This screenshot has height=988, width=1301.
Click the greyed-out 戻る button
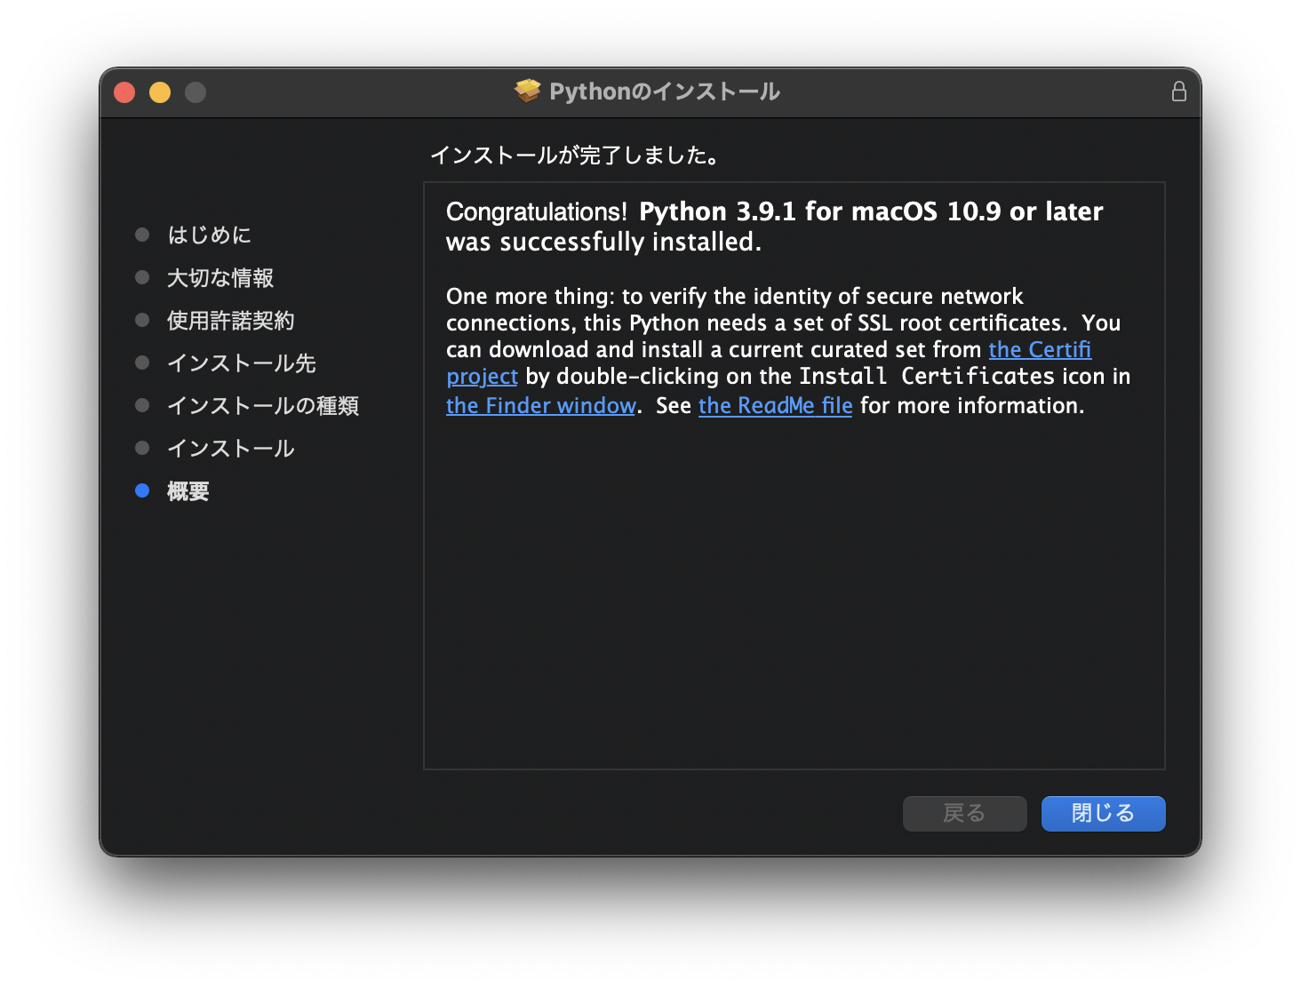(964, 813)
